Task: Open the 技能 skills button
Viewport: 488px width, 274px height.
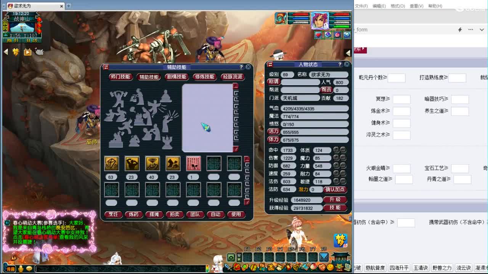Action: tap(335, 208)
